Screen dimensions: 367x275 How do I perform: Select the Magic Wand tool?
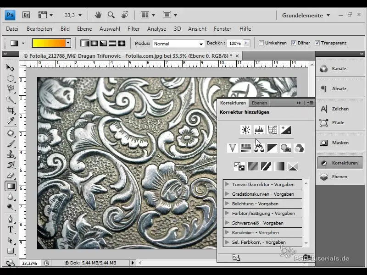pos(10,99)
